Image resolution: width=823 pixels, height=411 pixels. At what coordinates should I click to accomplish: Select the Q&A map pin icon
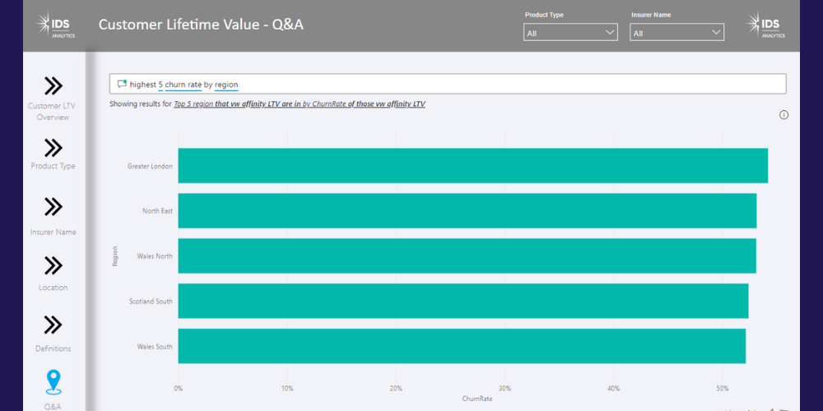(53, 382)
